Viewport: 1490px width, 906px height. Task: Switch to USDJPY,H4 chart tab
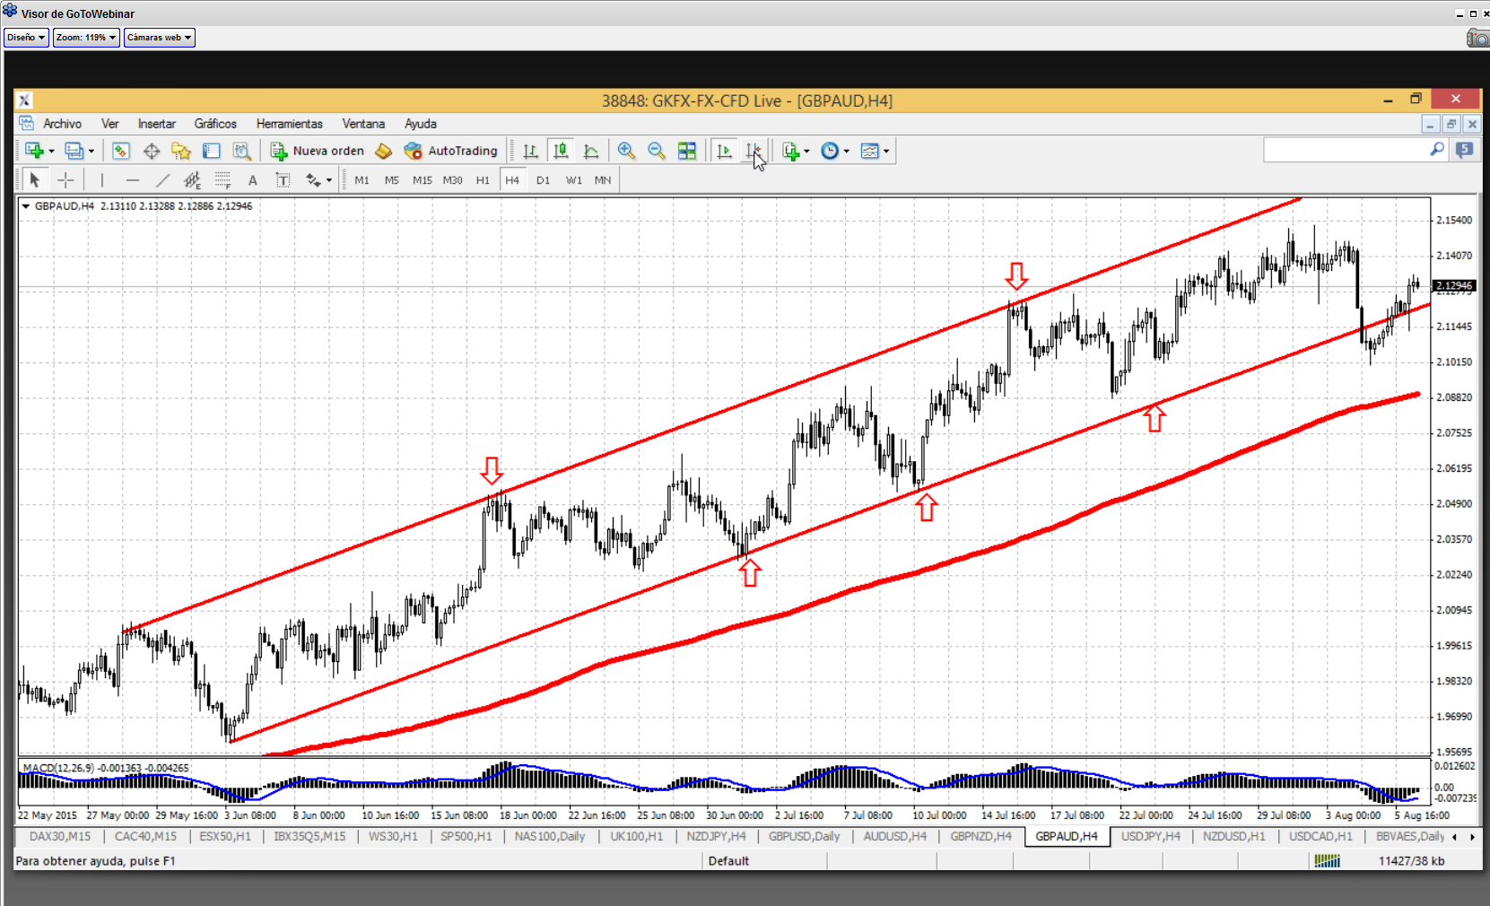pos(1151,836)
